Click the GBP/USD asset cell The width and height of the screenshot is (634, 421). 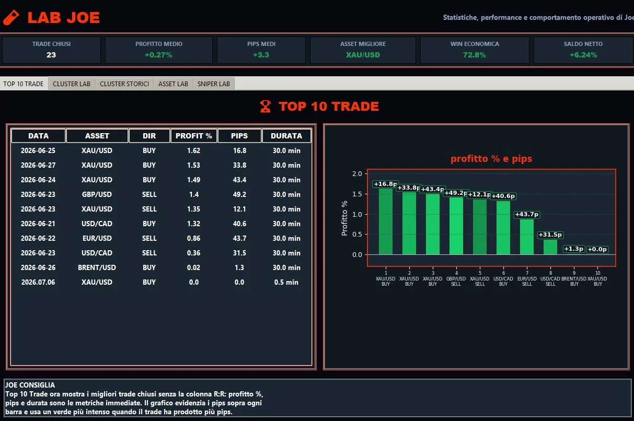click(x=97, y=194)
